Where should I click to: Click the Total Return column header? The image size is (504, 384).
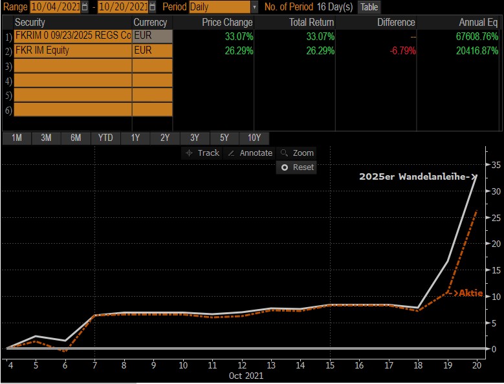[x=311, y=23]
